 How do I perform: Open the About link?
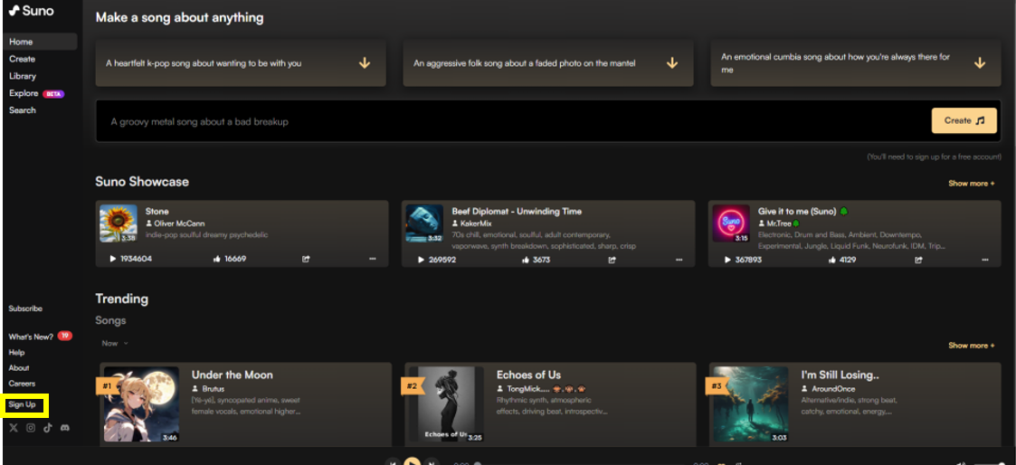19,368
